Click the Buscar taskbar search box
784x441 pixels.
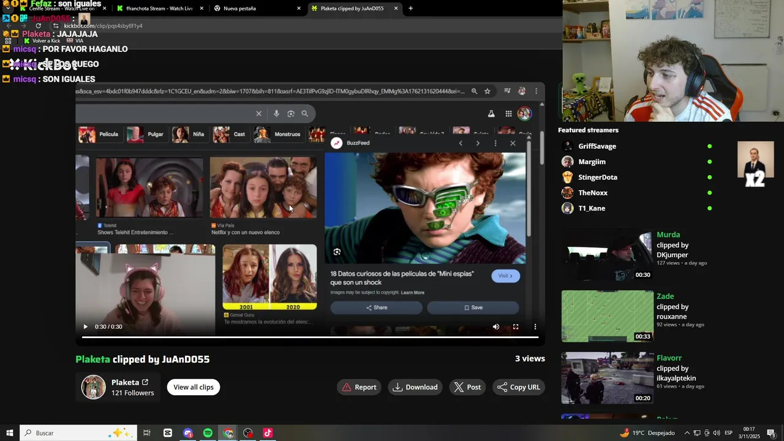click(x=79, y=433)
